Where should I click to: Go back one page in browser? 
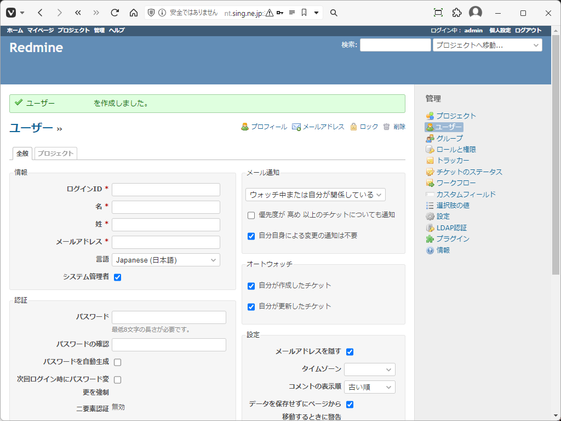coord(40,13)
